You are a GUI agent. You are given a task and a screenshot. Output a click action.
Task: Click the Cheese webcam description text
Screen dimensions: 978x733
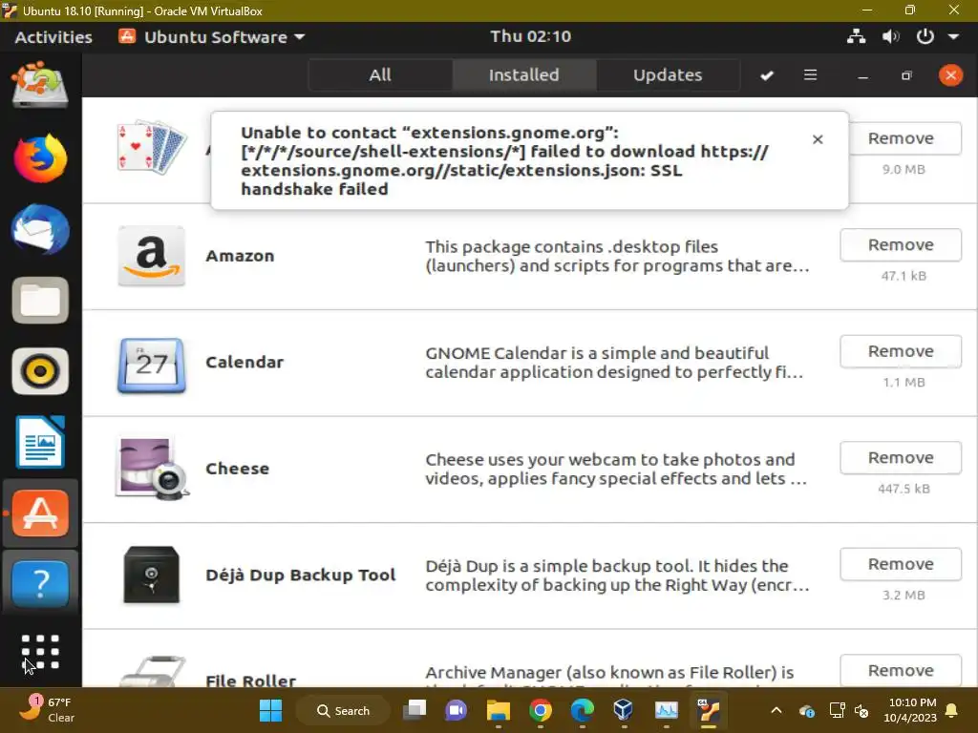click(616, 469)
